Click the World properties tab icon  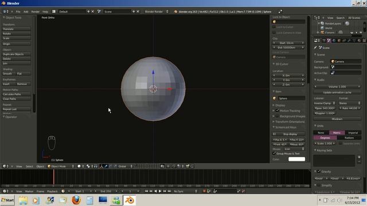334,41
